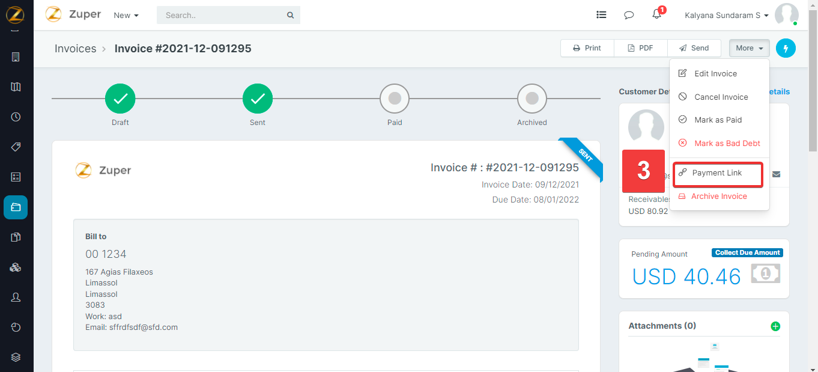
Task: Open the price tag icon in the sidebar
Action: 16,147
